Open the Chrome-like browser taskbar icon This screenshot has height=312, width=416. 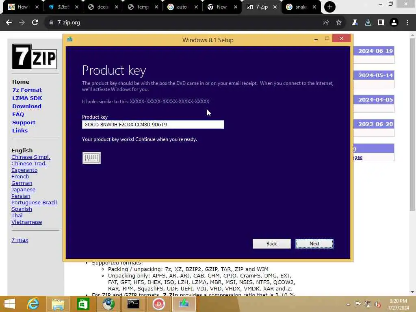point(108,304)
